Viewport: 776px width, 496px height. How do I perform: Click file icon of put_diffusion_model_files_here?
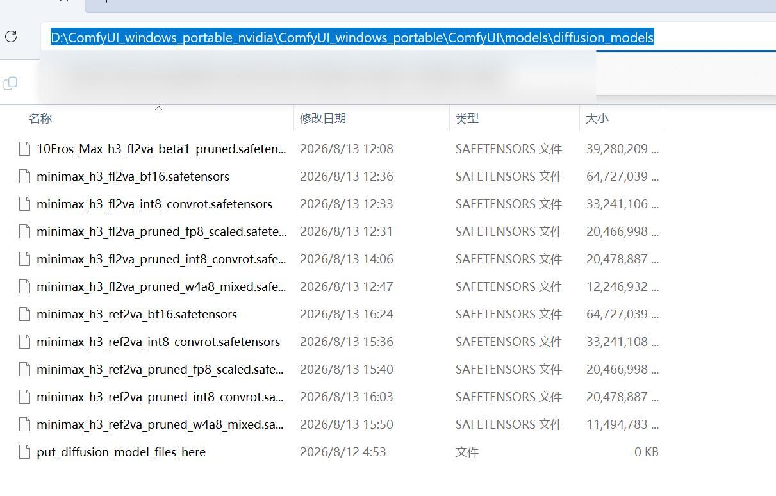(x=25, y=452)
